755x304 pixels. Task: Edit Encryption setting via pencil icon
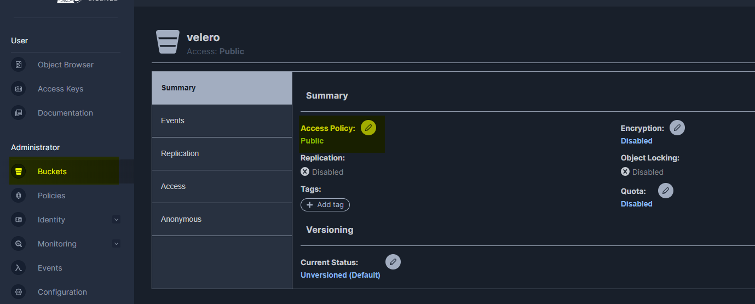click(677, 128)
